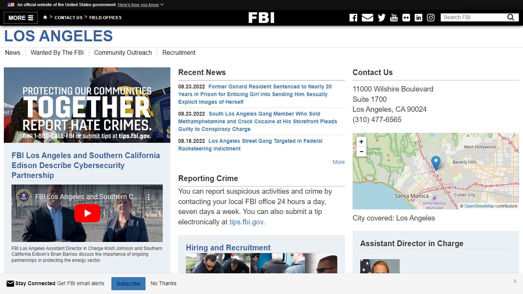Open tips.fbi.gov link
Viewport: 523px width, 294px height.
[x=247, y=222]
